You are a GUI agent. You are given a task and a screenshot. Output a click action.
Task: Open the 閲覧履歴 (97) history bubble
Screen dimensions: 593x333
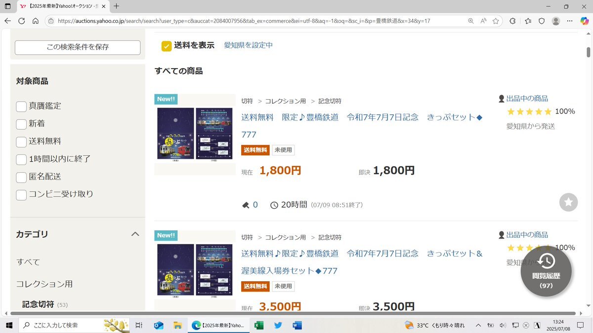click(x=546, y=271)
